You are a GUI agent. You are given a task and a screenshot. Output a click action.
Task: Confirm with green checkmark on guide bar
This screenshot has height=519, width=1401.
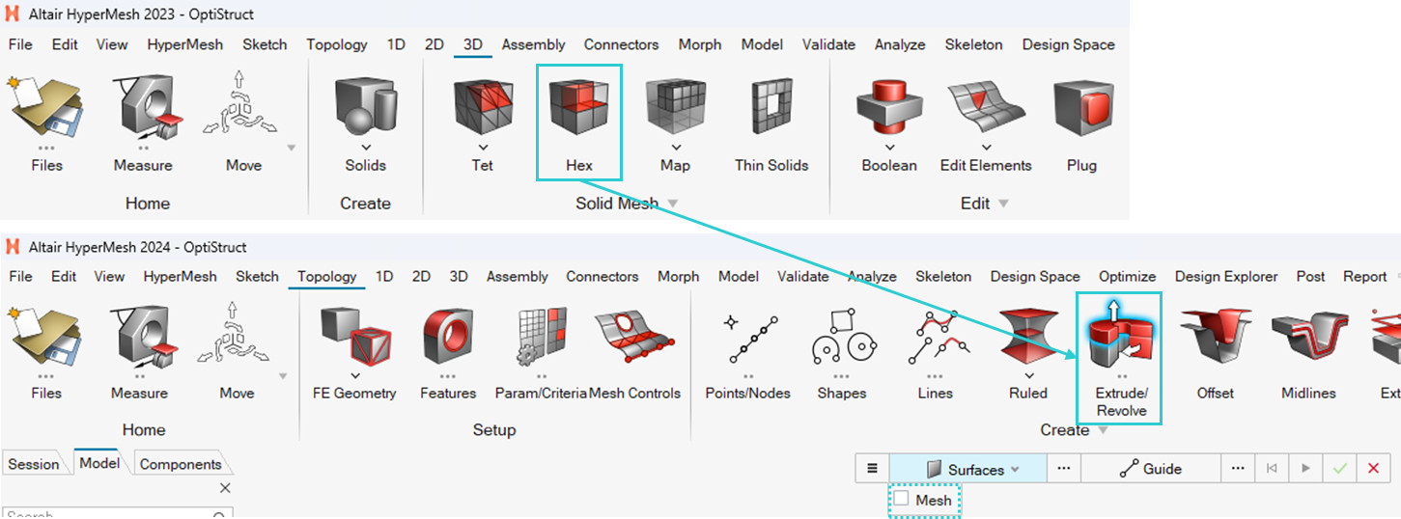(1339, 469)
